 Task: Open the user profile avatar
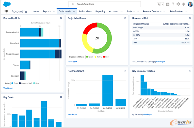190,4
